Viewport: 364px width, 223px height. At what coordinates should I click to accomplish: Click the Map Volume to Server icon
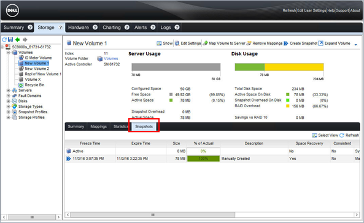click(x=205, y=43)
